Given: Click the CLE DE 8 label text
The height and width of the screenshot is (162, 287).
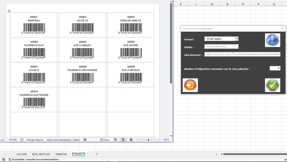Looking at the screenshot, I should tap(34, 70).
